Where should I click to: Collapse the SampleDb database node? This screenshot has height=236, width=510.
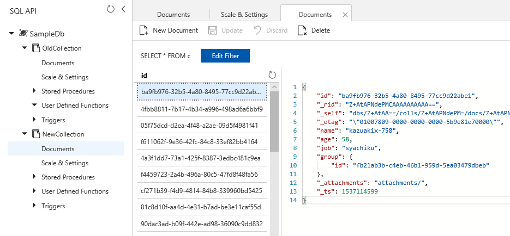pos(11,34)
